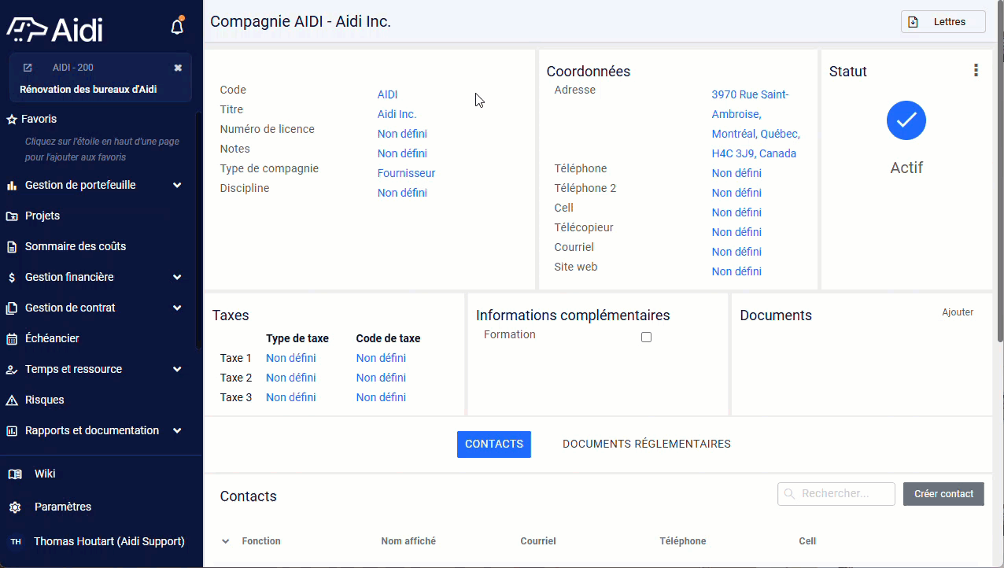Viewport: 1004px width, 568px height.
Task: Click the Aidi logo
Action: (x=55, y=29)
